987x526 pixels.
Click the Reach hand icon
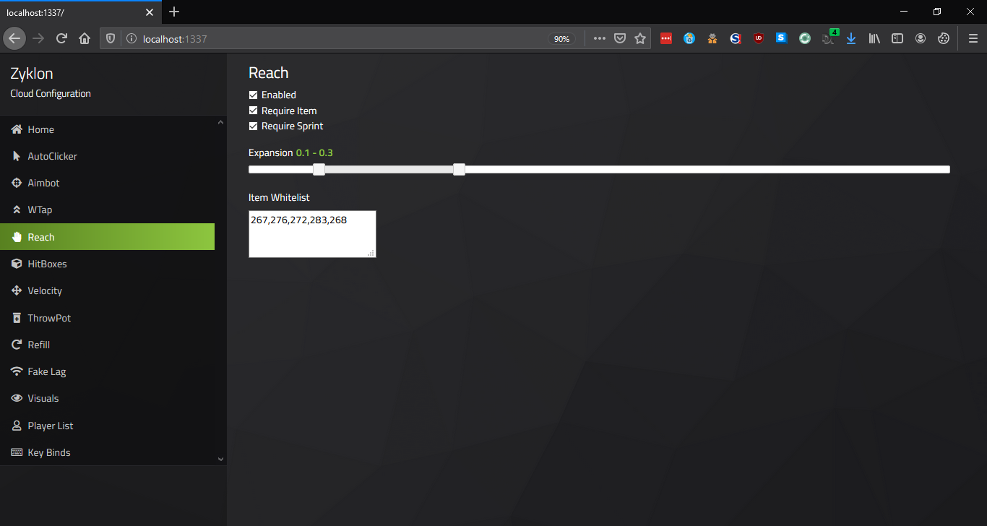17,237
